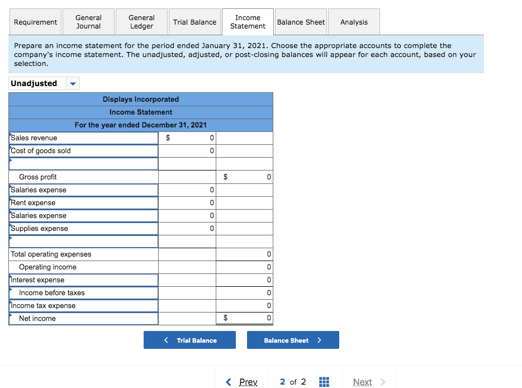522x388 pixels.
Task: Click the Net income total value
Action: pyautogui.click(x=245, y=318)
